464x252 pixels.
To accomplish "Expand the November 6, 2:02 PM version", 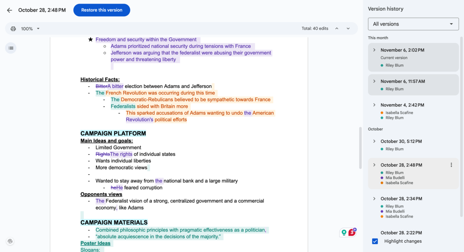I will (374, 50).
